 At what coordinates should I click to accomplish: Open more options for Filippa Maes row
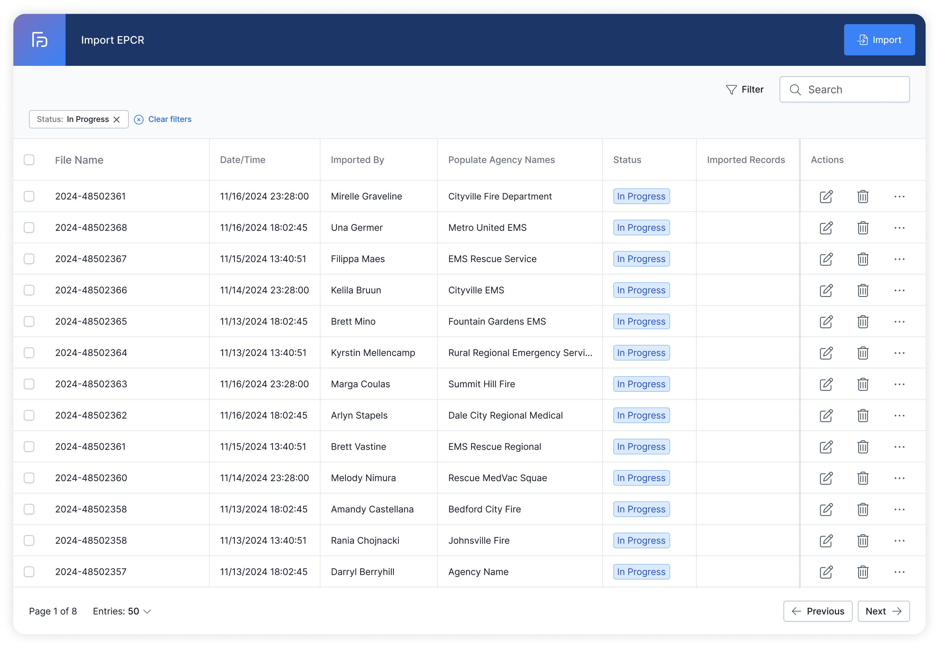point(899,259)
